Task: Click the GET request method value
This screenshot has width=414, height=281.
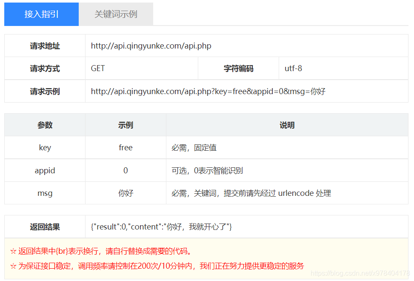Action: 98,69
